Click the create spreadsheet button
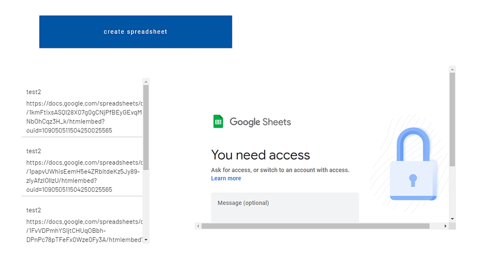The image size is (501, 266). pos(136,32)
